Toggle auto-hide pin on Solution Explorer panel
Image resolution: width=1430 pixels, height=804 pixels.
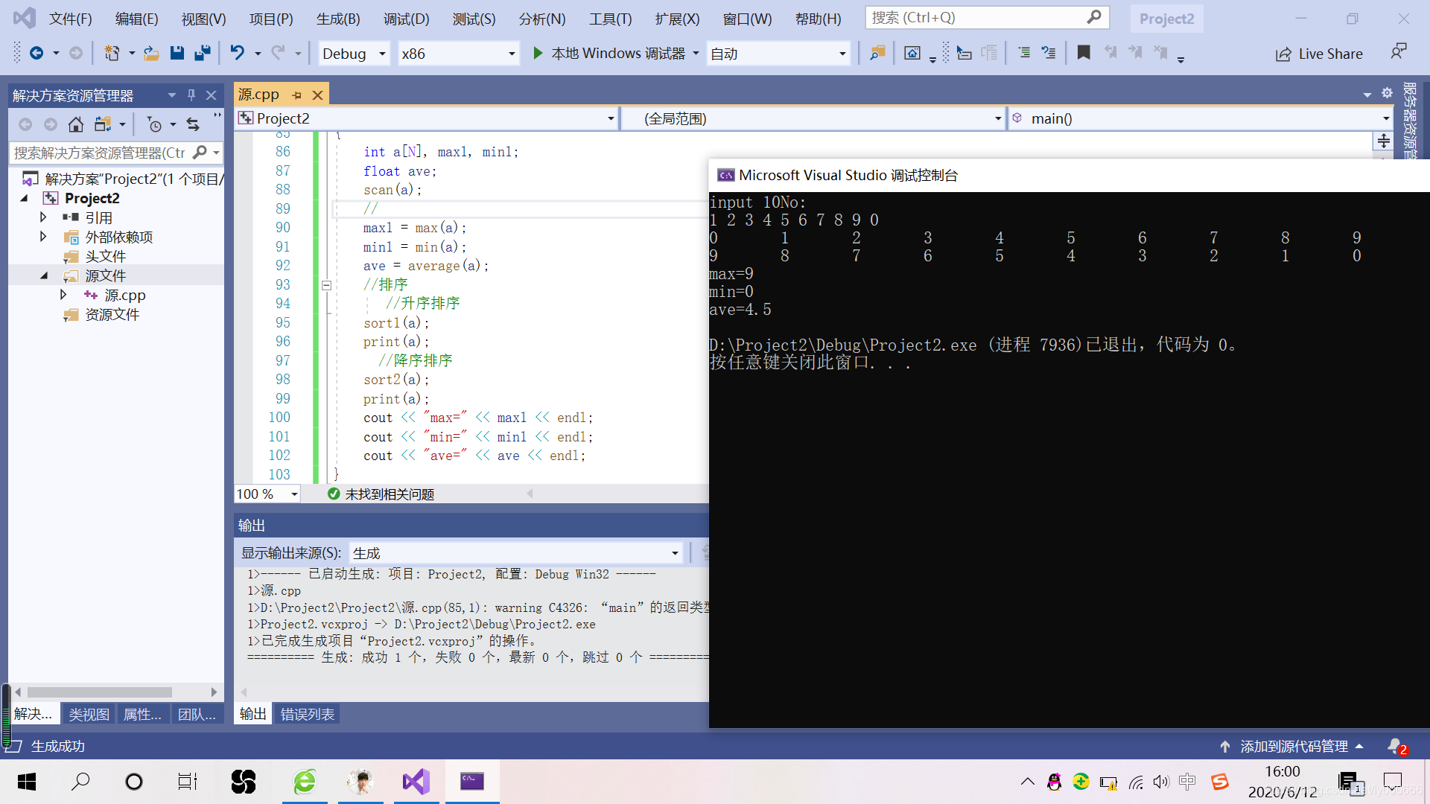[x=191, y=95]
